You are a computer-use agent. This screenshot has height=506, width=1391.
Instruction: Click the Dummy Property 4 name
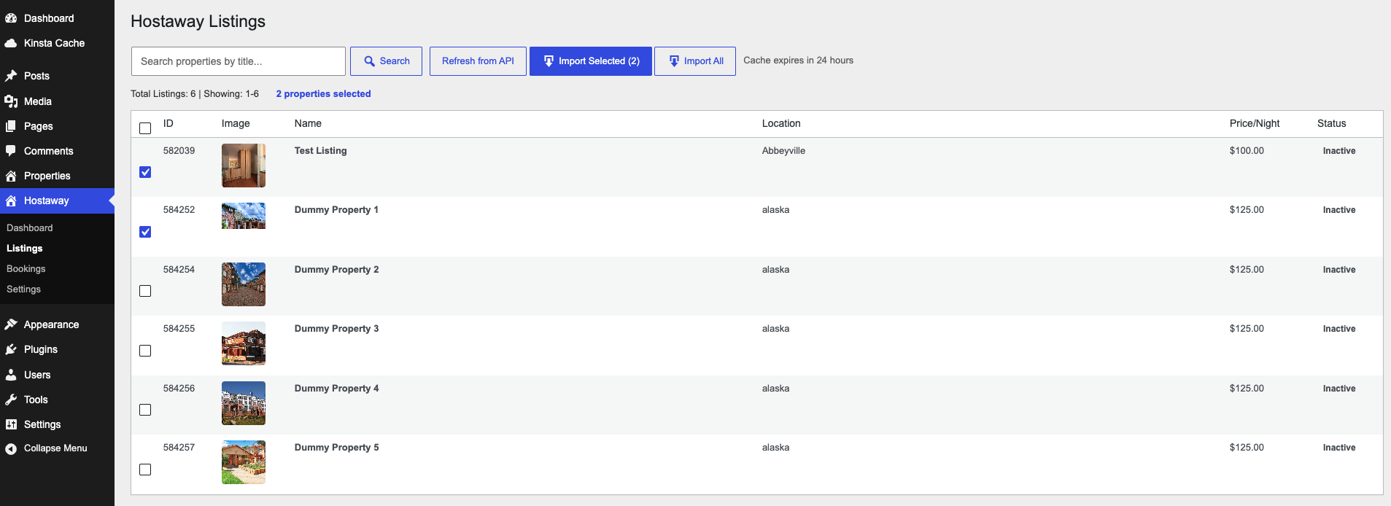coord(336,389)
